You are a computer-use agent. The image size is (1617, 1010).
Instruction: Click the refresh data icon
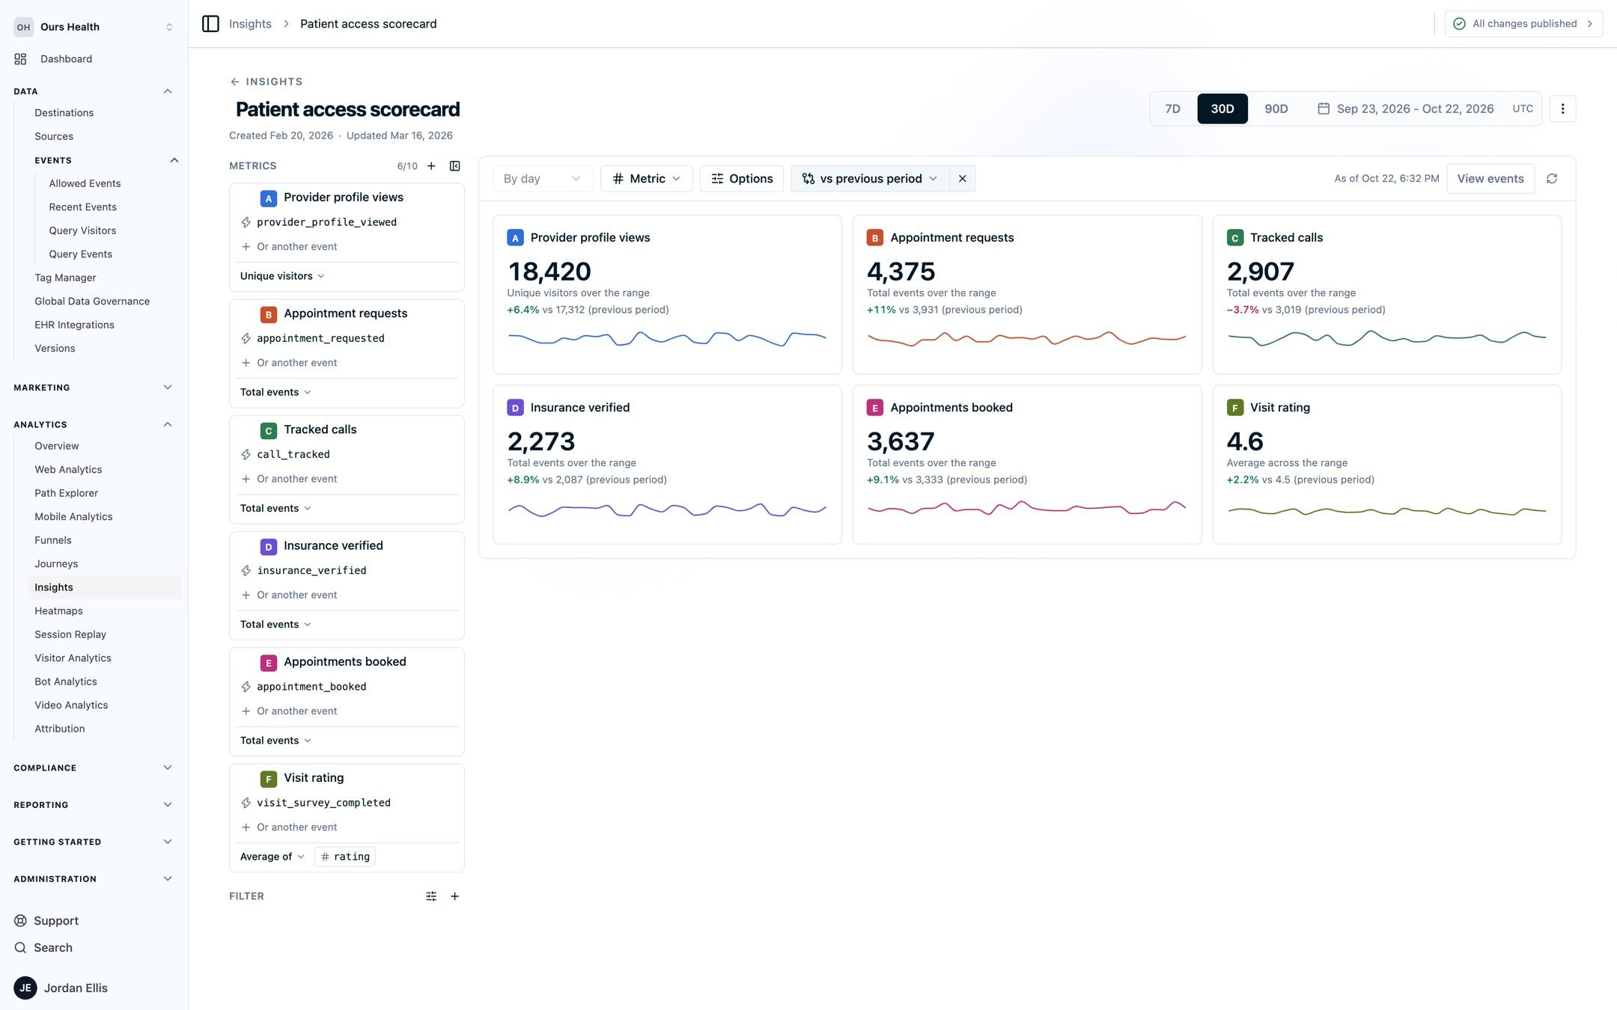coord(1552,179)
